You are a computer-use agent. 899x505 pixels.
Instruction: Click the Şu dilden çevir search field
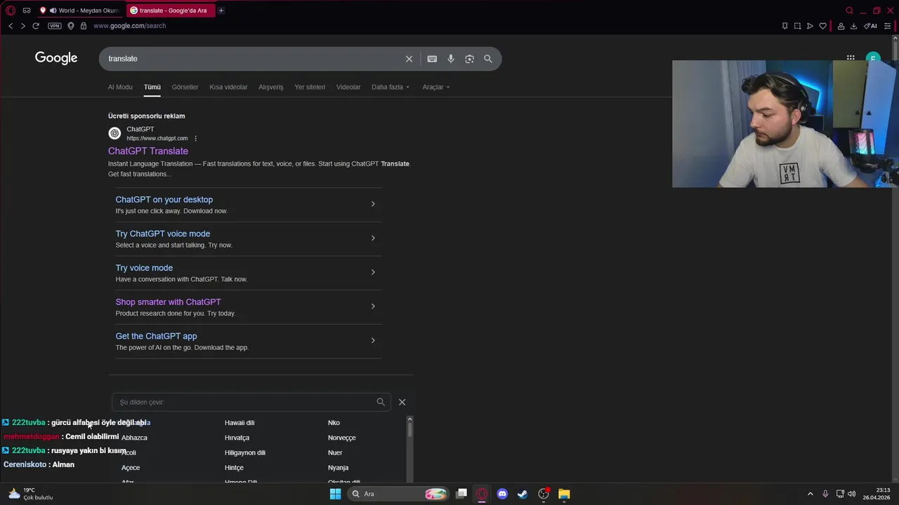point(251,402)
